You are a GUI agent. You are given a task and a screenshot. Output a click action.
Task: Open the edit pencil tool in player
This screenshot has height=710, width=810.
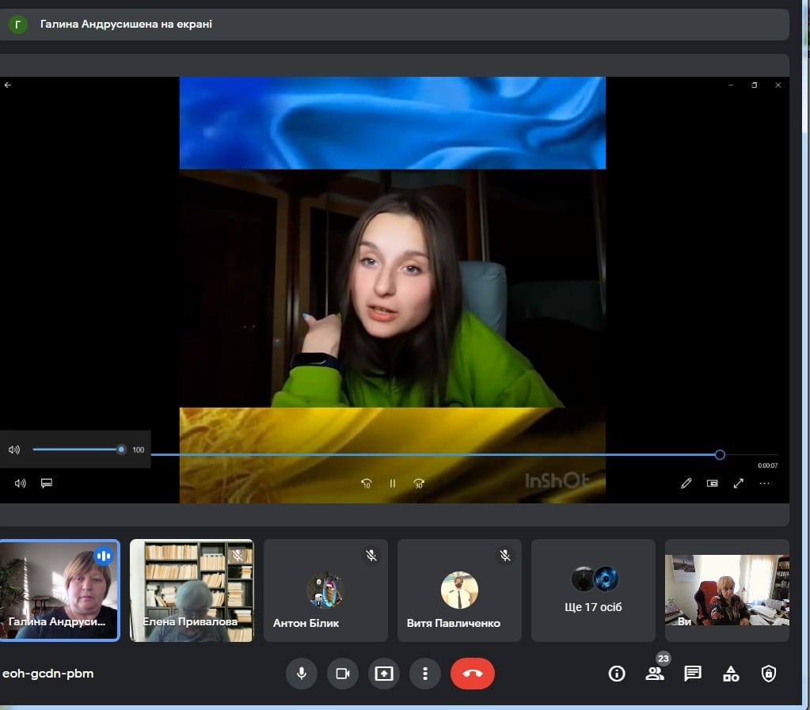point(686,484)
